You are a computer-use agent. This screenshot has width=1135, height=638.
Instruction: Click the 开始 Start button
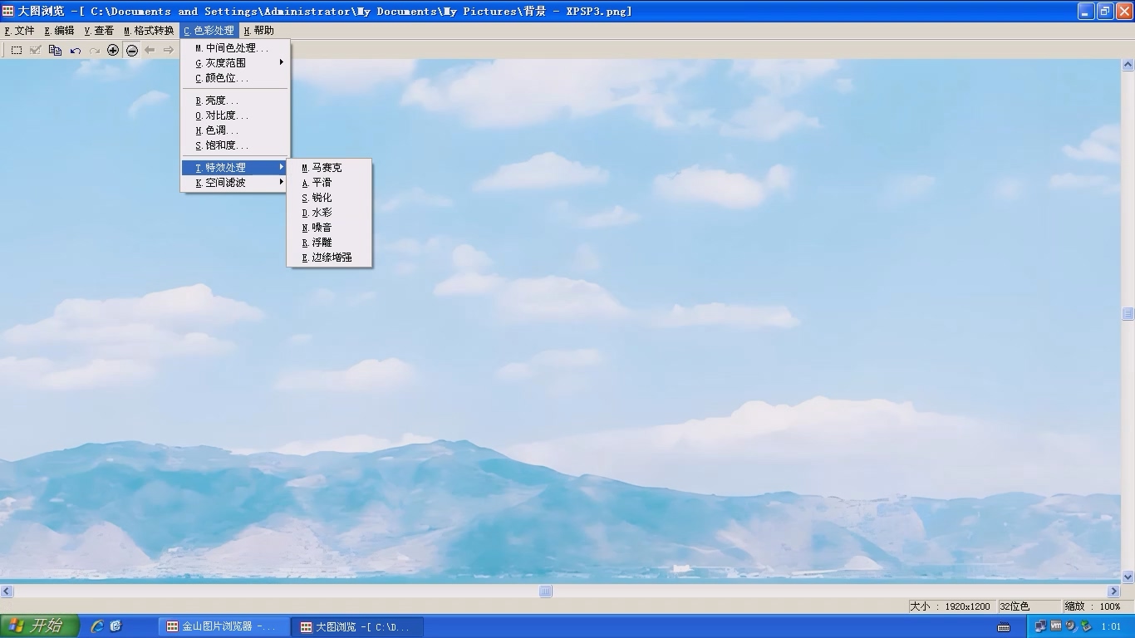(40, 626)
